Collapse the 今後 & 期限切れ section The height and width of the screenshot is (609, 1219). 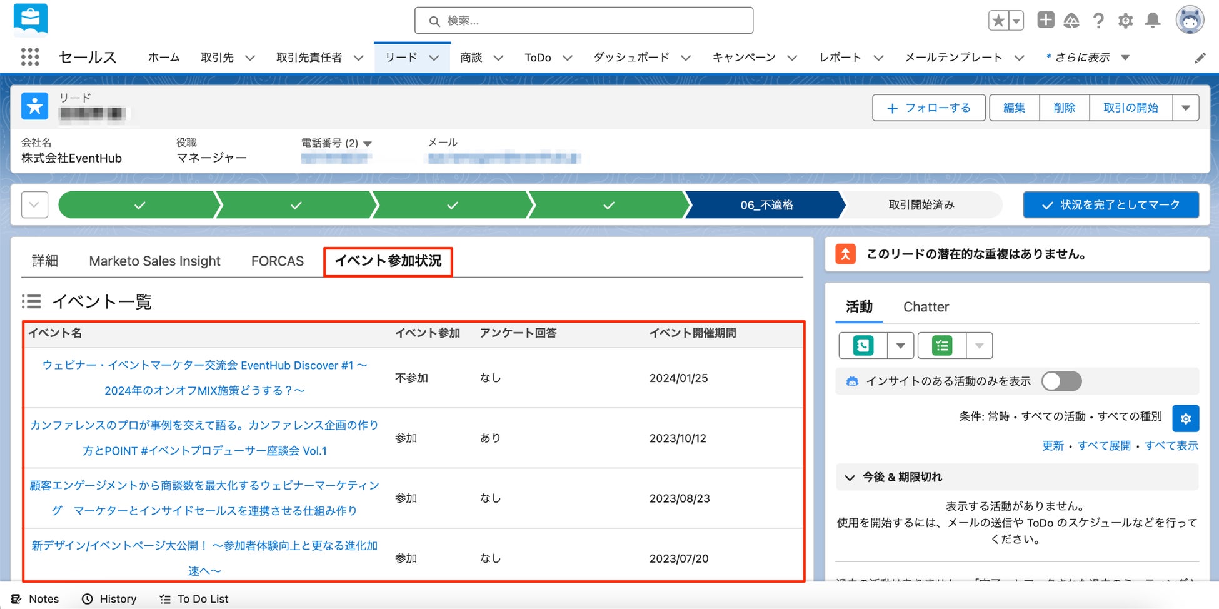[850, 478]
